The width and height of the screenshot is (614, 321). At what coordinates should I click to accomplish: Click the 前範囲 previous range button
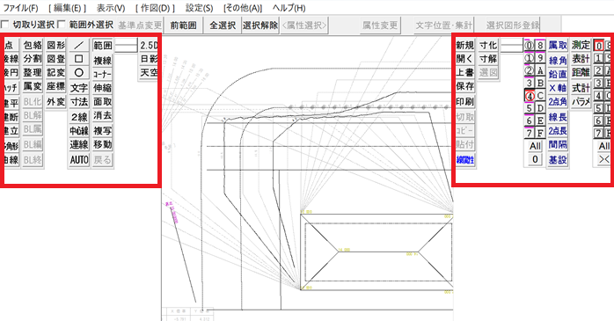tap(183, 26)
